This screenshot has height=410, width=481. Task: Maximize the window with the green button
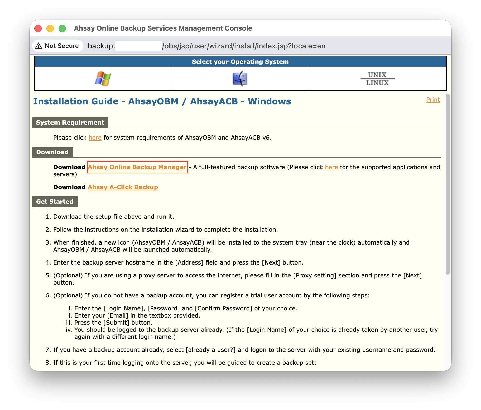pyautogui.click(x=62, y=28)
